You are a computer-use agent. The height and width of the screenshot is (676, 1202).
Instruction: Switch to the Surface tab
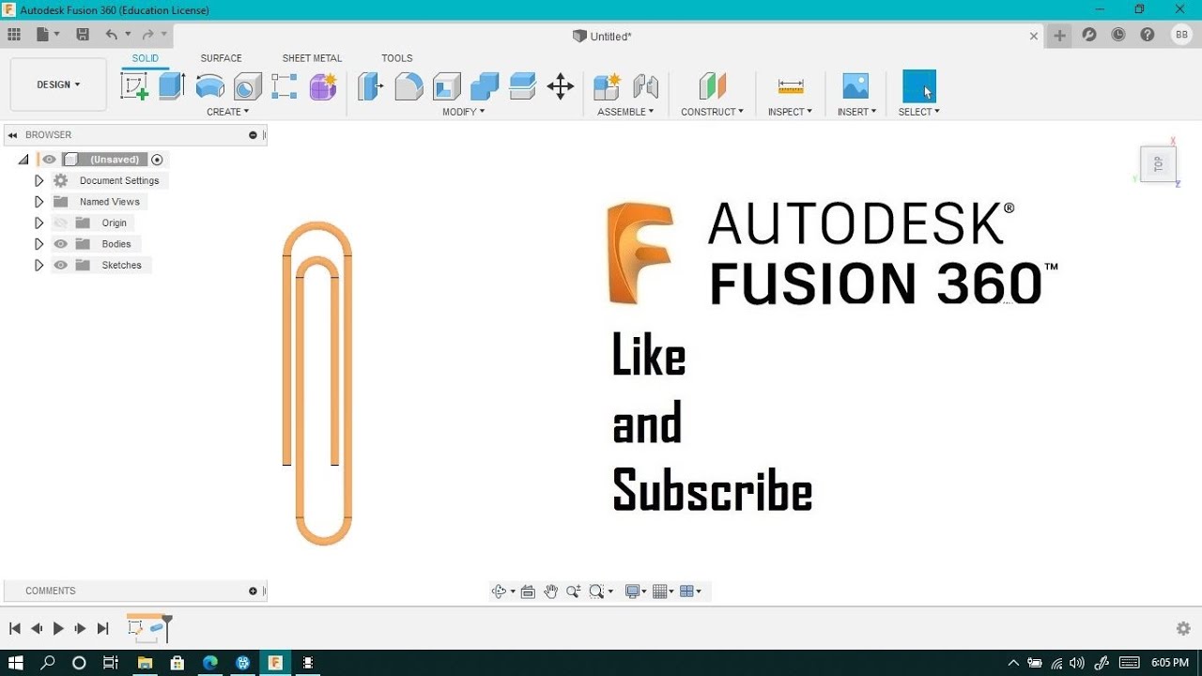pyautogui.click(x=221, y=58)
